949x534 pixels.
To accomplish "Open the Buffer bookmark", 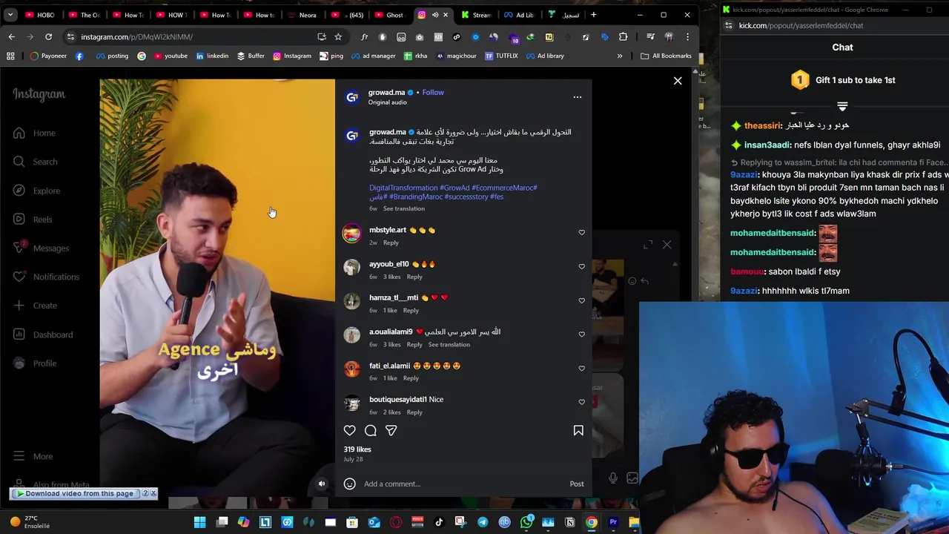I will 251,56.
